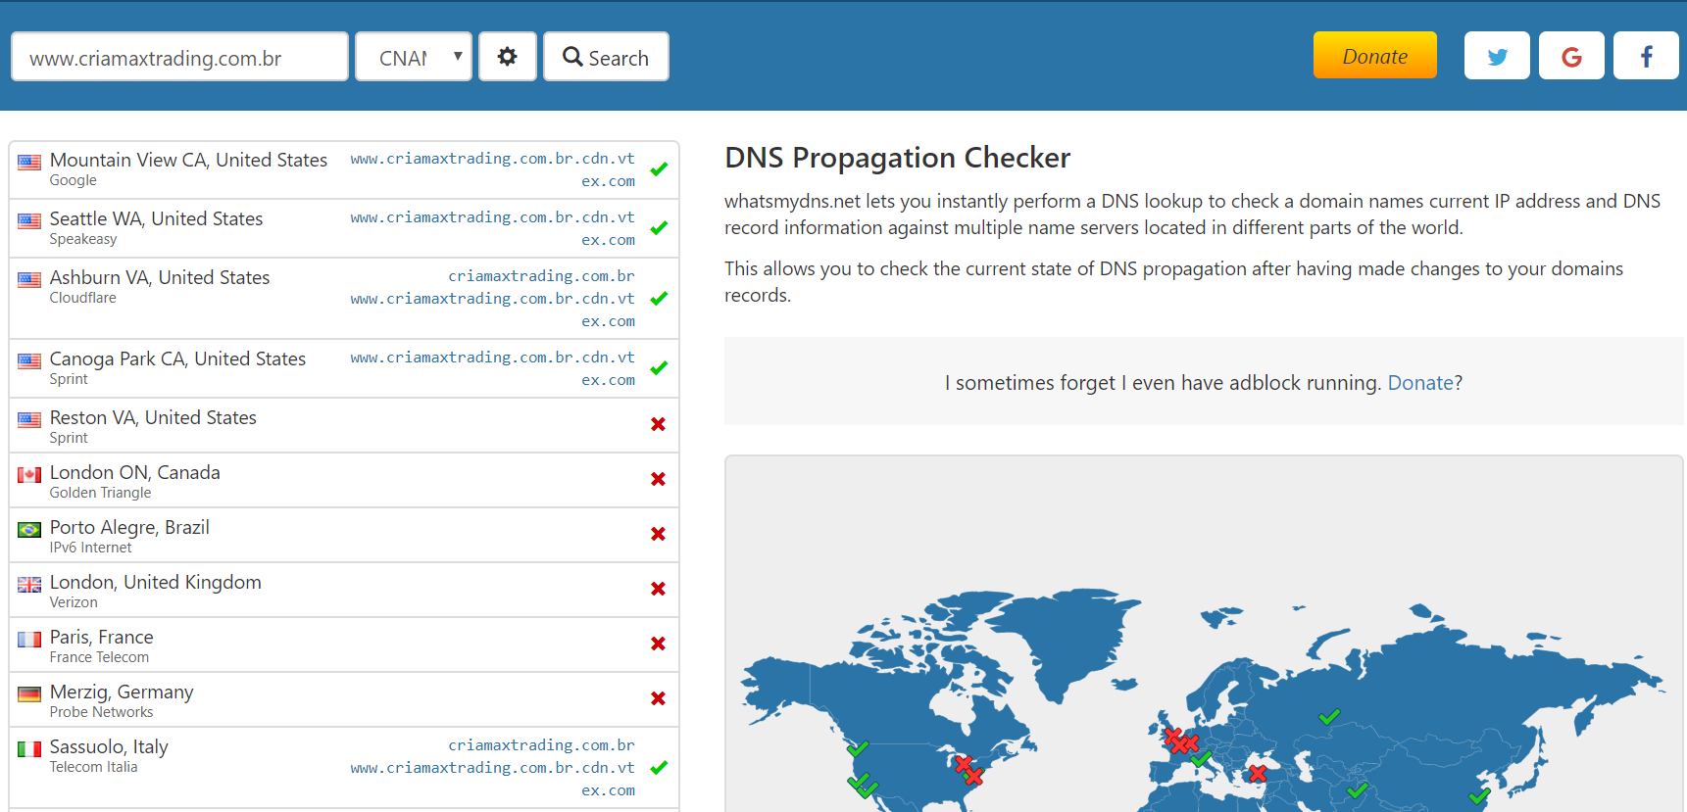The image size is (1687, 812).
Task: Click the domain name input field
Action: [x=179, y=57]
